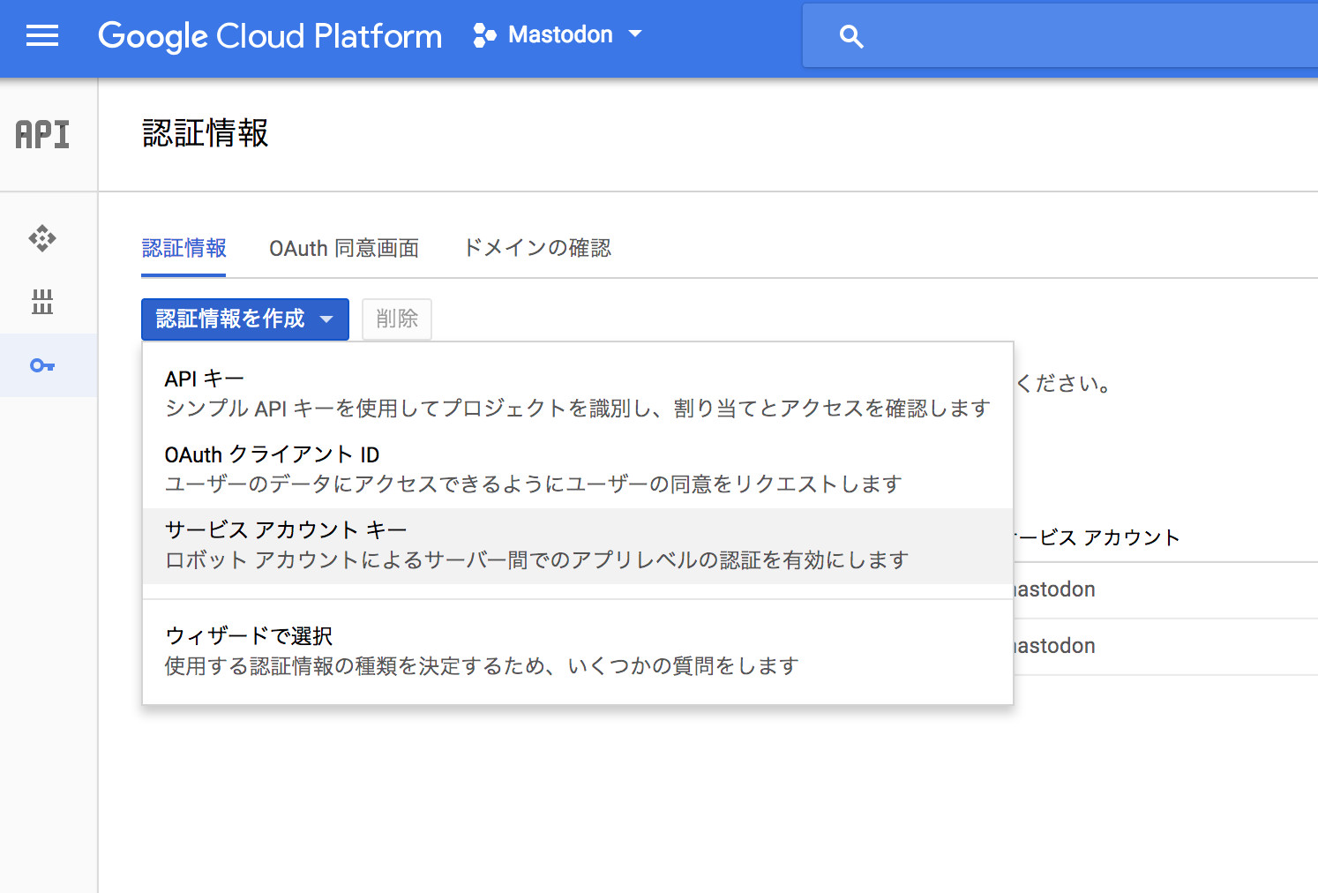
Task: Switch to the 認証情報 tab
Action: pyautogui.click(x=183, y=249)
